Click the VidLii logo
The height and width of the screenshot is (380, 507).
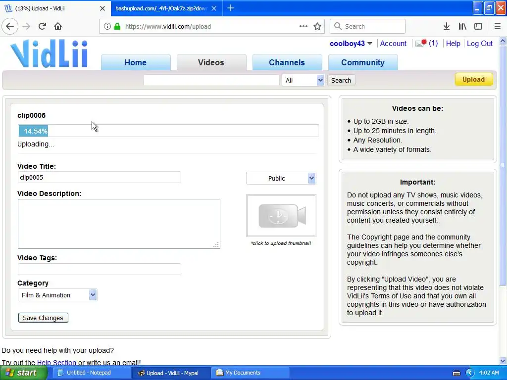pyautogui.click(x=49, y=53)
